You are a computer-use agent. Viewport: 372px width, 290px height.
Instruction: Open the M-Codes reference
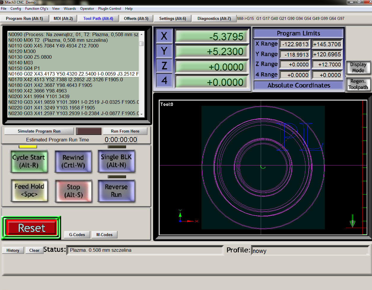[x=104, y=235]
